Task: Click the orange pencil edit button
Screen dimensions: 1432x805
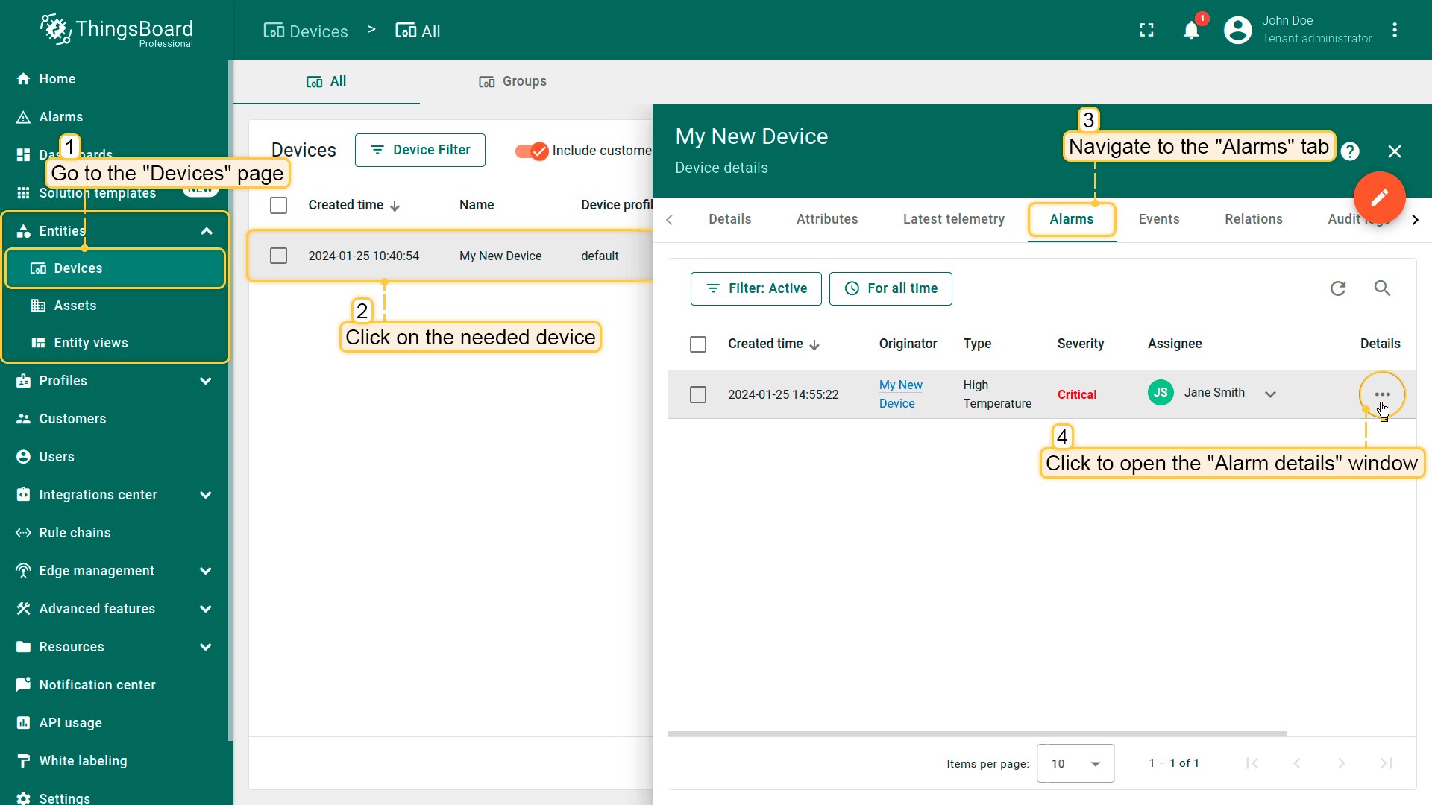Action: [1379, 198]
